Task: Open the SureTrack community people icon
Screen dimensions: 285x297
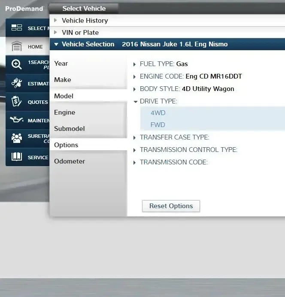Action: pyautogui.click(x=17, y=138)
